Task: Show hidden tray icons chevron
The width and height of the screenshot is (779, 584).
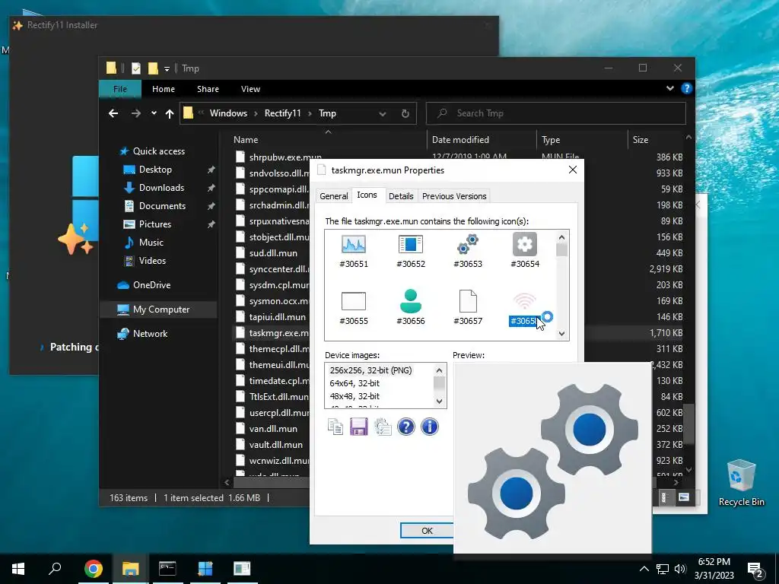Action: tap(644, 569)
